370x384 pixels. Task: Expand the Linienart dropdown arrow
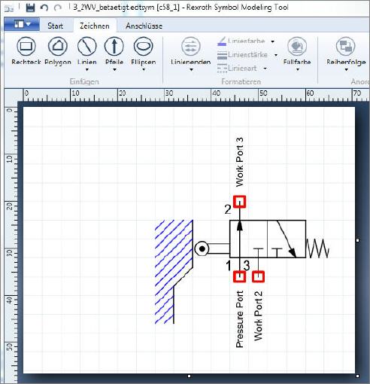pos(265,69)
